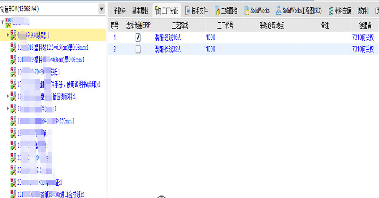
Task: Click the 技术文件 document icon
Action: coord(187,11)
